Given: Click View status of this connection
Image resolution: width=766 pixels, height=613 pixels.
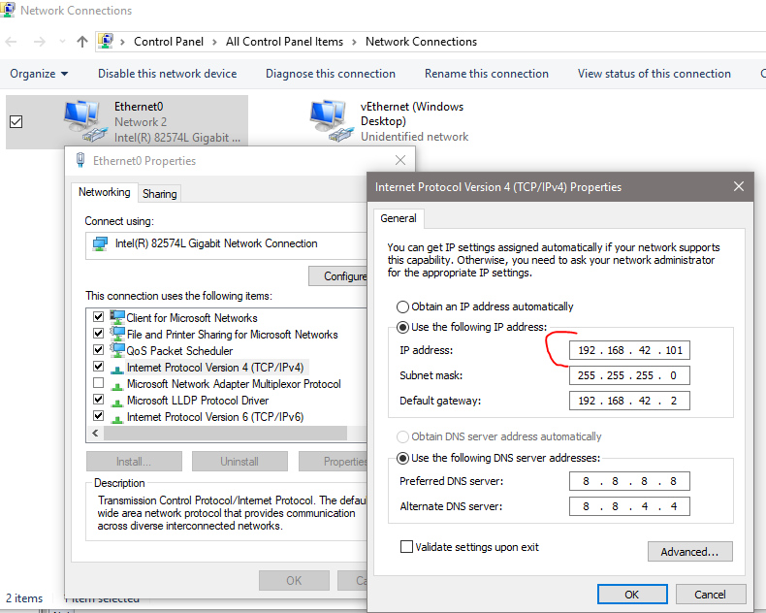Looking at the screenshot, I should pyautogui.click(x=654, y=74).
